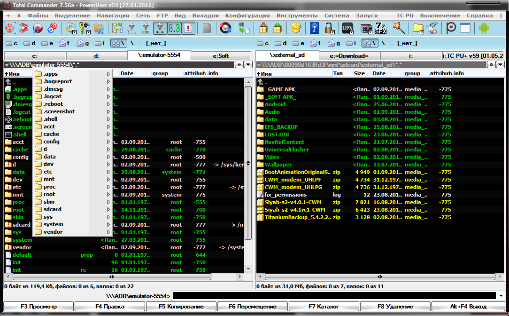Open the WinRAR books toolbar icon
Image resolution: width=509 pixels, height=316 pixels.
[x=366, y=28]
